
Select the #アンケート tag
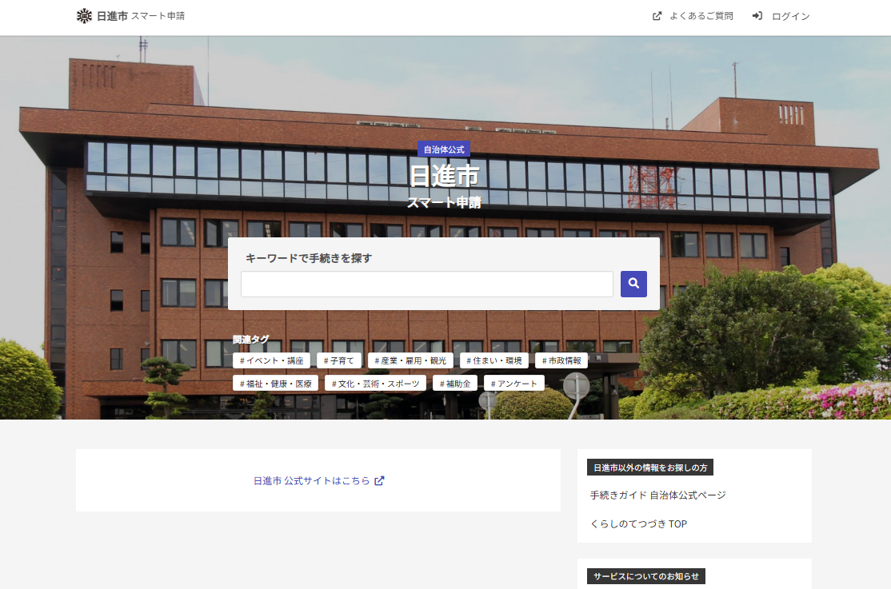pyautogui.click(x=514, y=384)
